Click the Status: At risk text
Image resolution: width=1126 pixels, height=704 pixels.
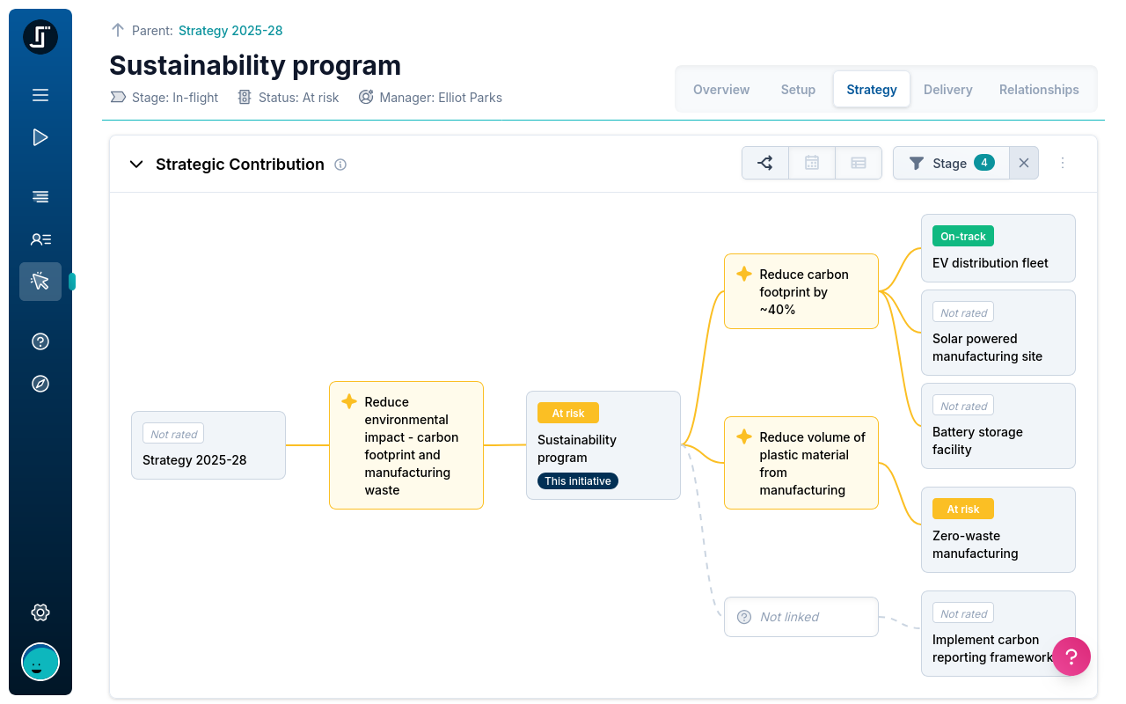click(299, 98)
